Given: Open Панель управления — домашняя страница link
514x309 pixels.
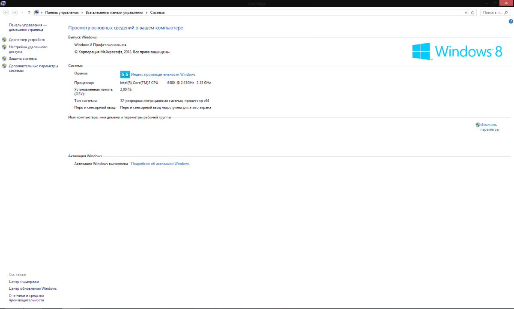Looking at the screenshot, I should [28, 27].
